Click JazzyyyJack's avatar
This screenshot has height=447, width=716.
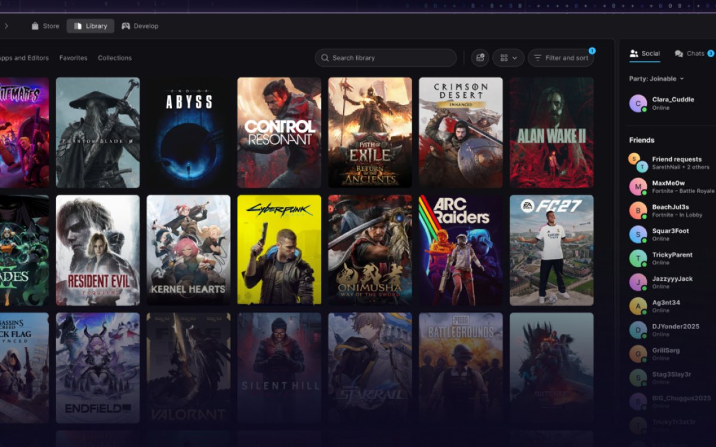tap(638, 282)
